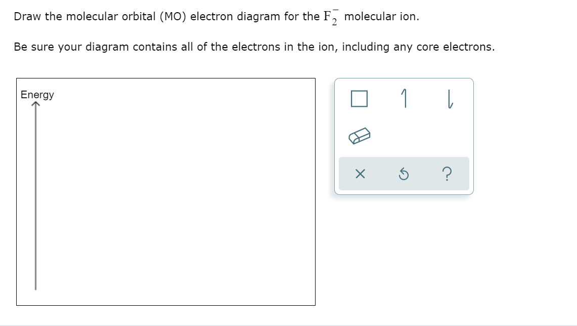Activate the upward half-arrow electron tool
This screenshot has width=577, height=326.
[405, 98]
